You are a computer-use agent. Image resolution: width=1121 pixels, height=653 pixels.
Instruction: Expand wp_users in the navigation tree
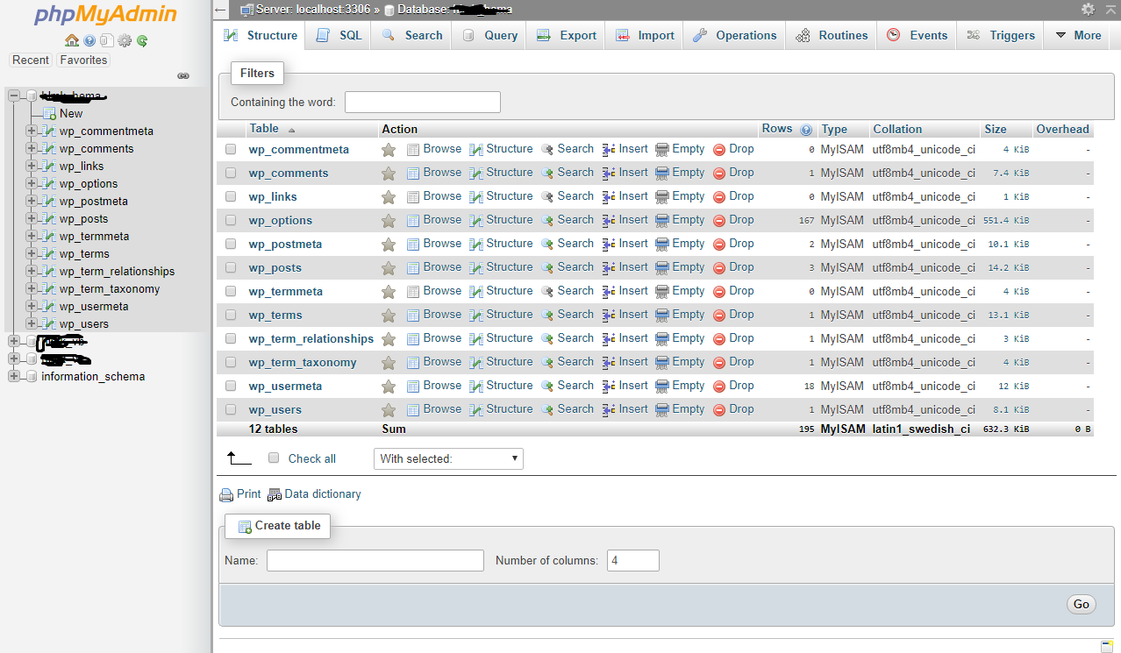[x=32, y=323]
